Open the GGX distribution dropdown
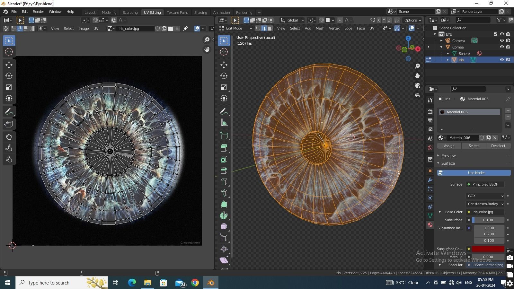Viewport: 514px width, 289px height. tap(485, 196)
